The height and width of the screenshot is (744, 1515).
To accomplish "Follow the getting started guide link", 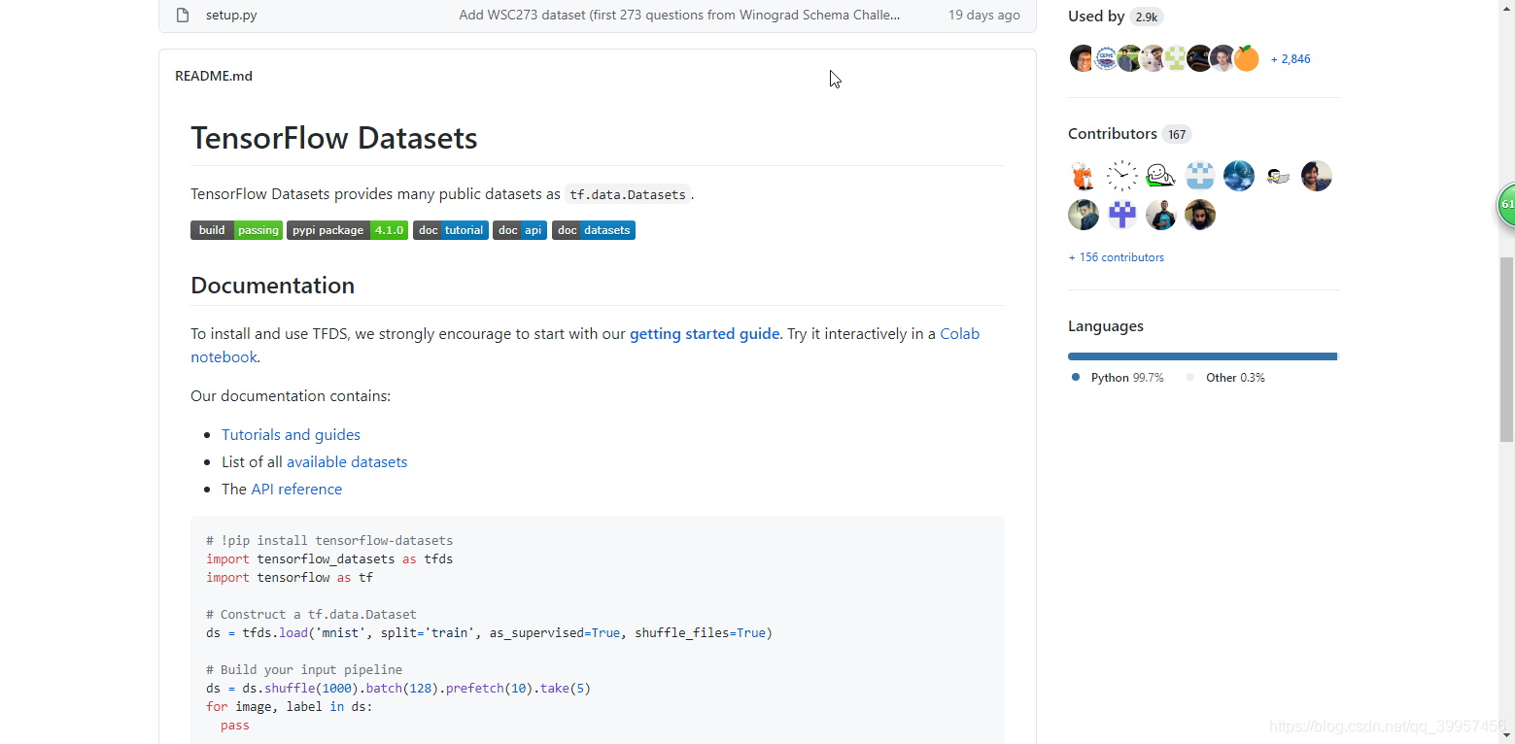I will (705, 333).
